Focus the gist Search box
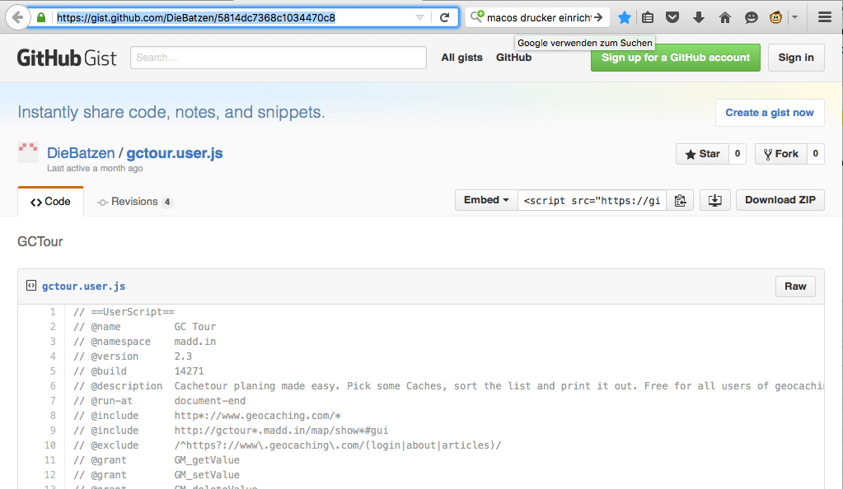 (278, 58)
